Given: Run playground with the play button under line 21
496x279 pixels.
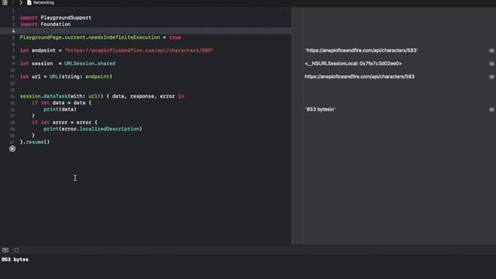Looking at the screenshot, I should [12, 149].
